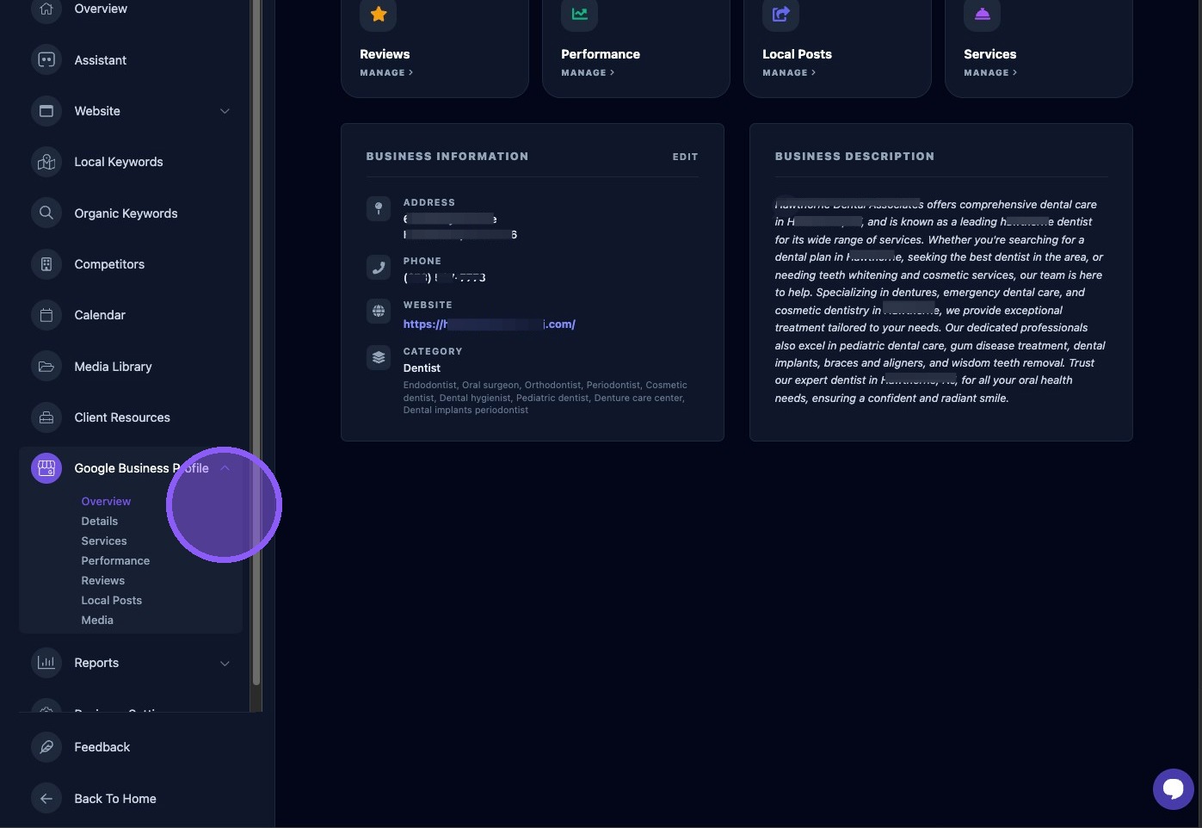The height and width of the screenshot is (828, 1202).
Task: Click the Dentist category text
Action: pyautogui.click(x=422, y=368)
